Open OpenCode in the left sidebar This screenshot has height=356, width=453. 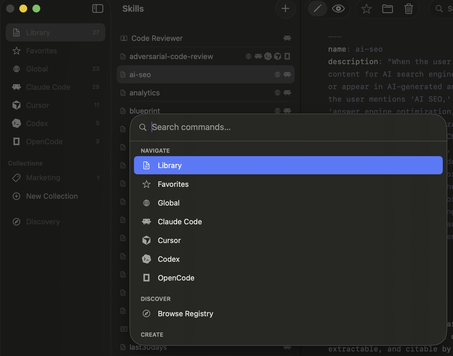click(56, 142)
